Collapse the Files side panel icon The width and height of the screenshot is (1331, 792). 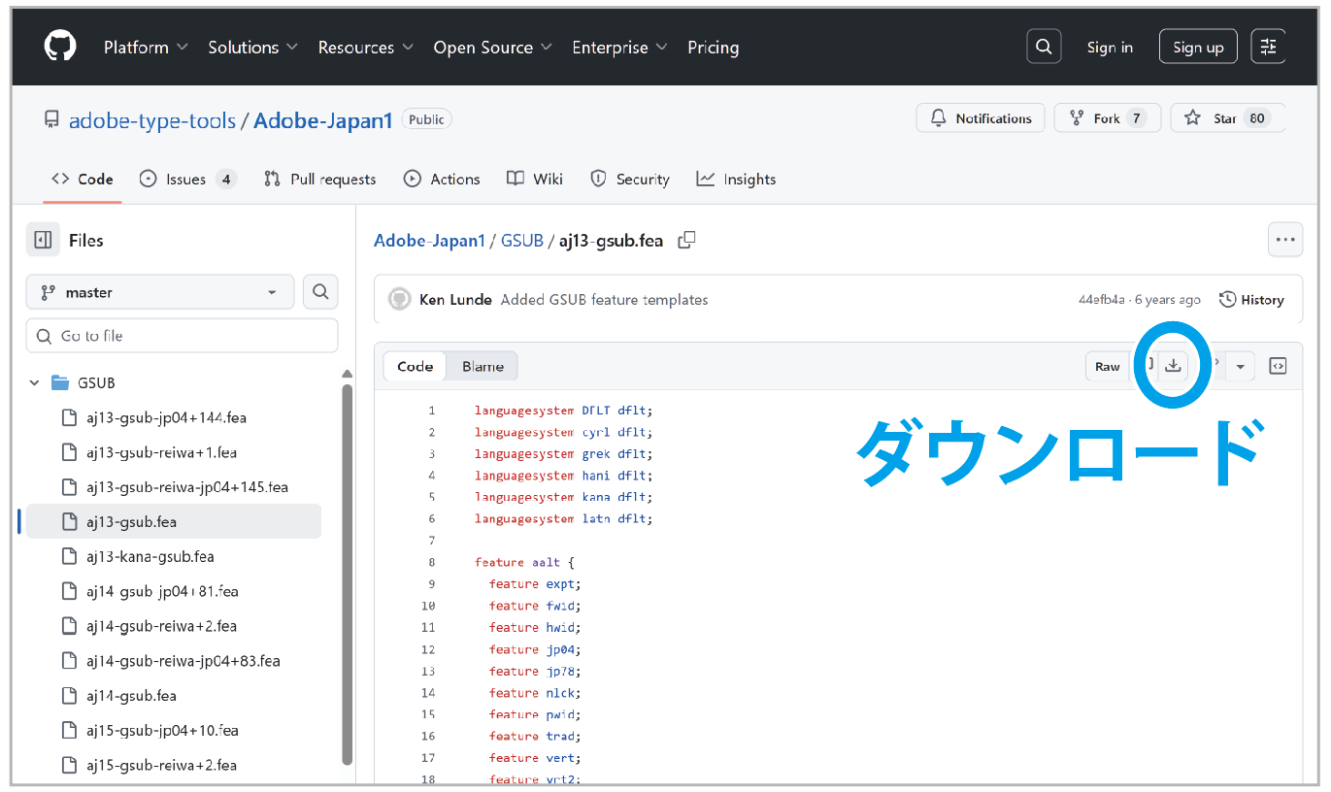(43, 240)
